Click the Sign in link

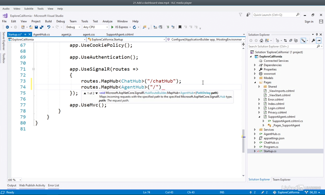(x=309, y=21)
